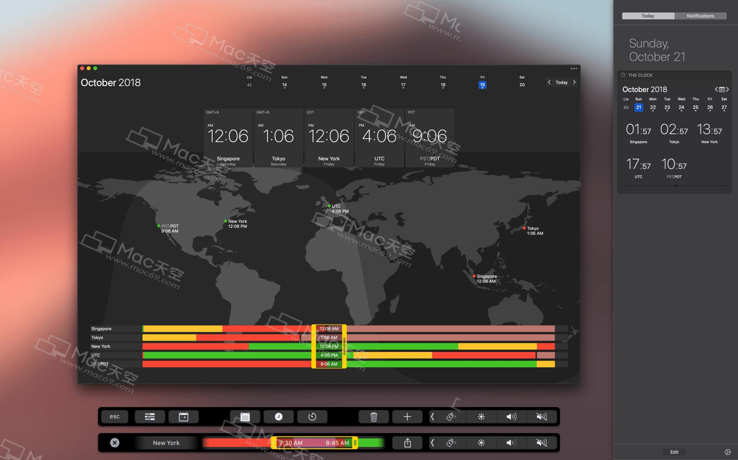Image resolution: width=738 pixels, height=460 pixels.
Task: Select the New York row label in the timeline
Action: pos(101,346)
